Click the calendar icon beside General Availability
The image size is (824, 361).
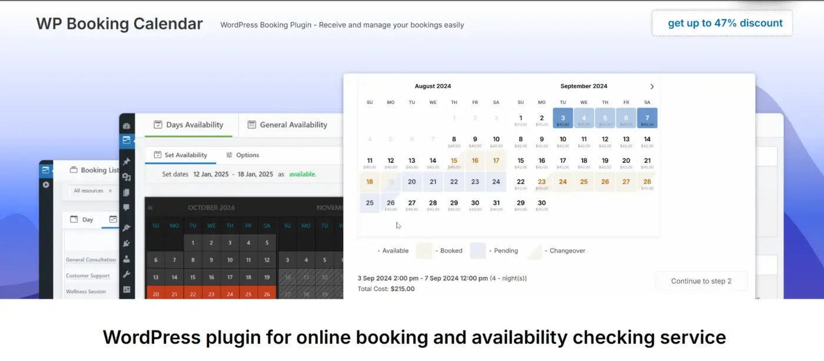click(x=252, y=125)
